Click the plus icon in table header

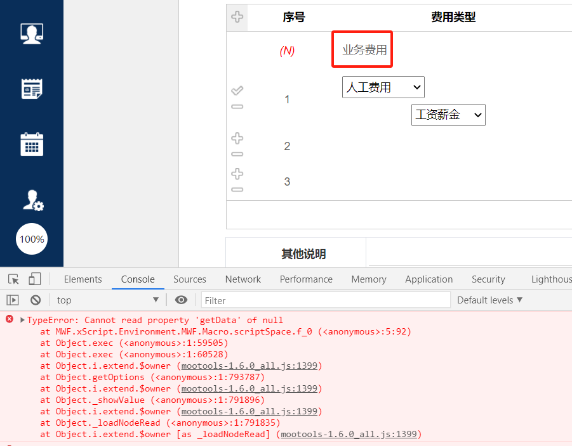[x=237, y=16]
